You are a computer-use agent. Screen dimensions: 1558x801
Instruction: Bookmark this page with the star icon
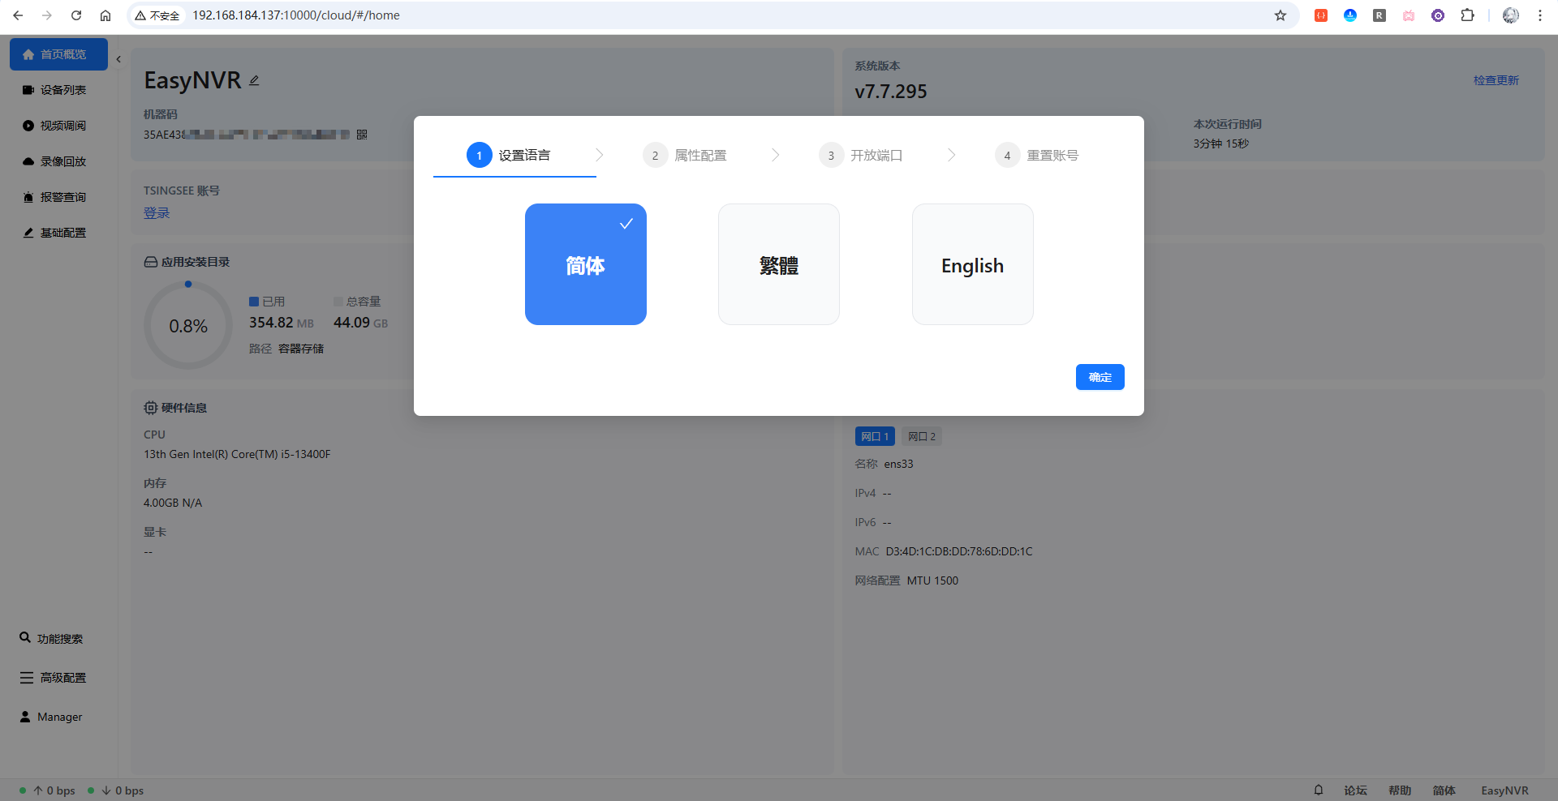pyautogui.click(x=1280, y=15)
